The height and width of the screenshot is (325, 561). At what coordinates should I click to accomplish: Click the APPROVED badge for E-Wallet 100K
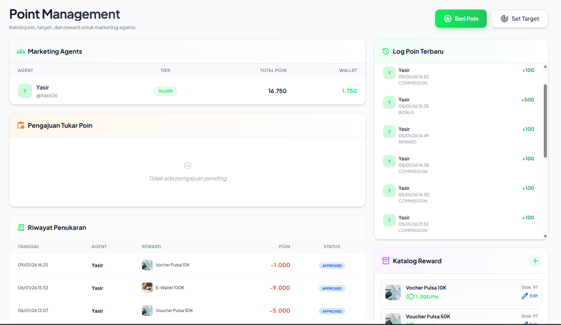[x=332, y=288]
